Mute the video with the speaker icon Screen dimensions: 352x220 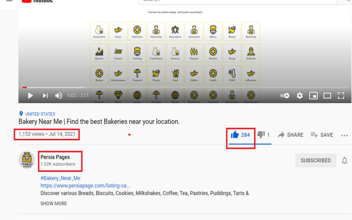[x=59, y=96]
